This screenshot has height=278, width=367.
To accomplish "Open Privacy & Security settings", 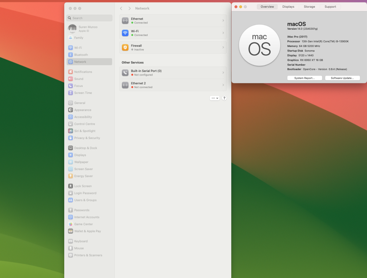I will tap(89, 138).
